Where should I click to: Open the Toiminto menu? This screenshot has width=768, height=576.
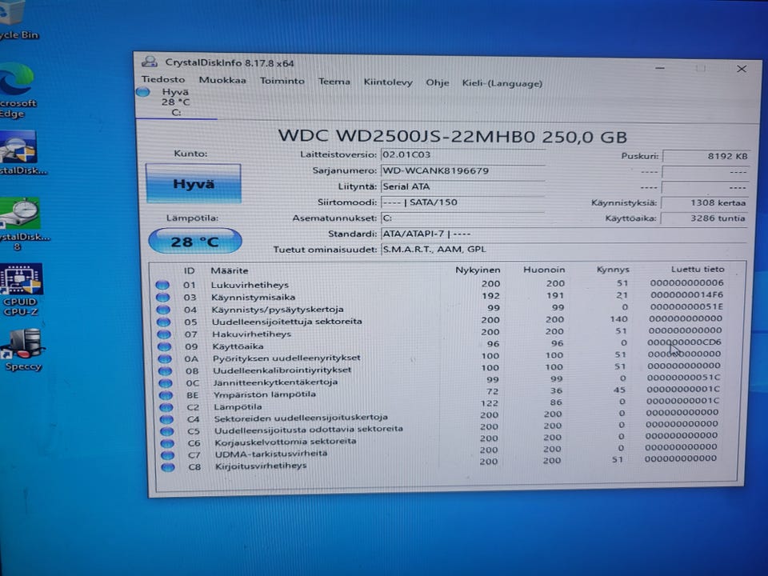(x=282, y=81)
